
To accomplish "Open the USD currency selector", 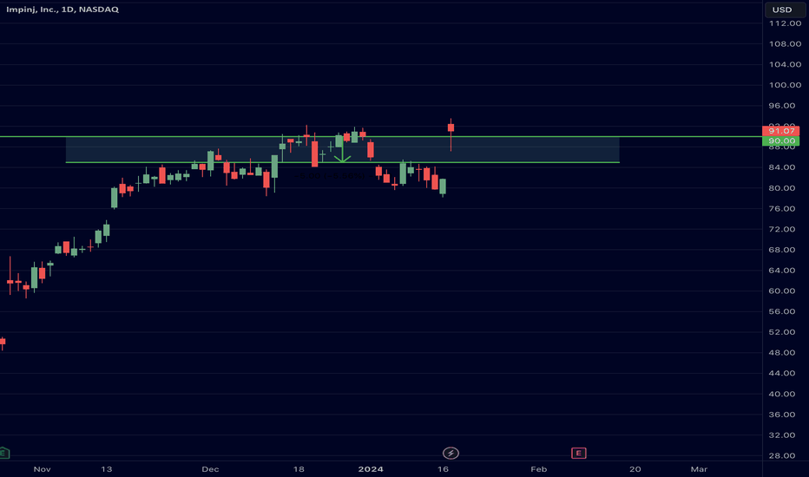I will [784, 10].
